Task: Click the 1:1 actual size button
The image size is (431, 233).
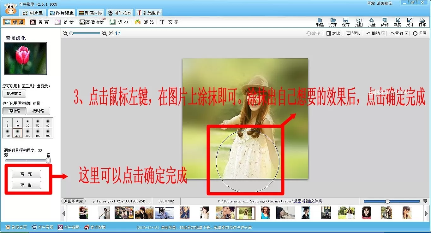Action: pos(118,33)
